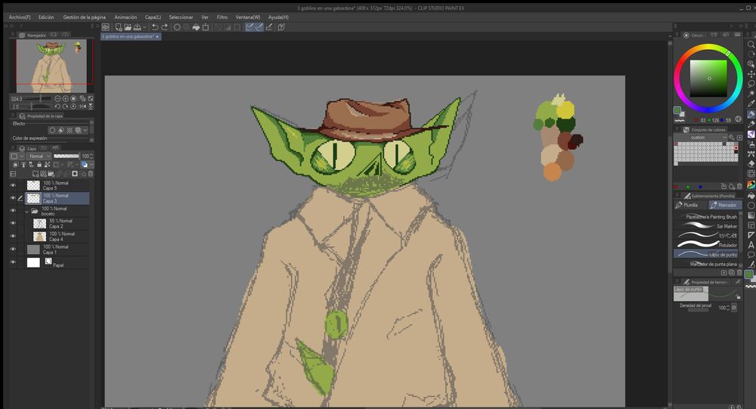Image resolution: width=756 pixels, height=409 pixels.
Task: Open the layer palette color dropdown
Action: [17, 156]
